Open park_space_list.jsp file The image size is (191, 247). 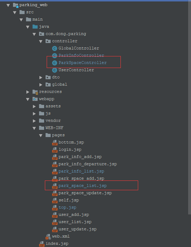(82, 186)
